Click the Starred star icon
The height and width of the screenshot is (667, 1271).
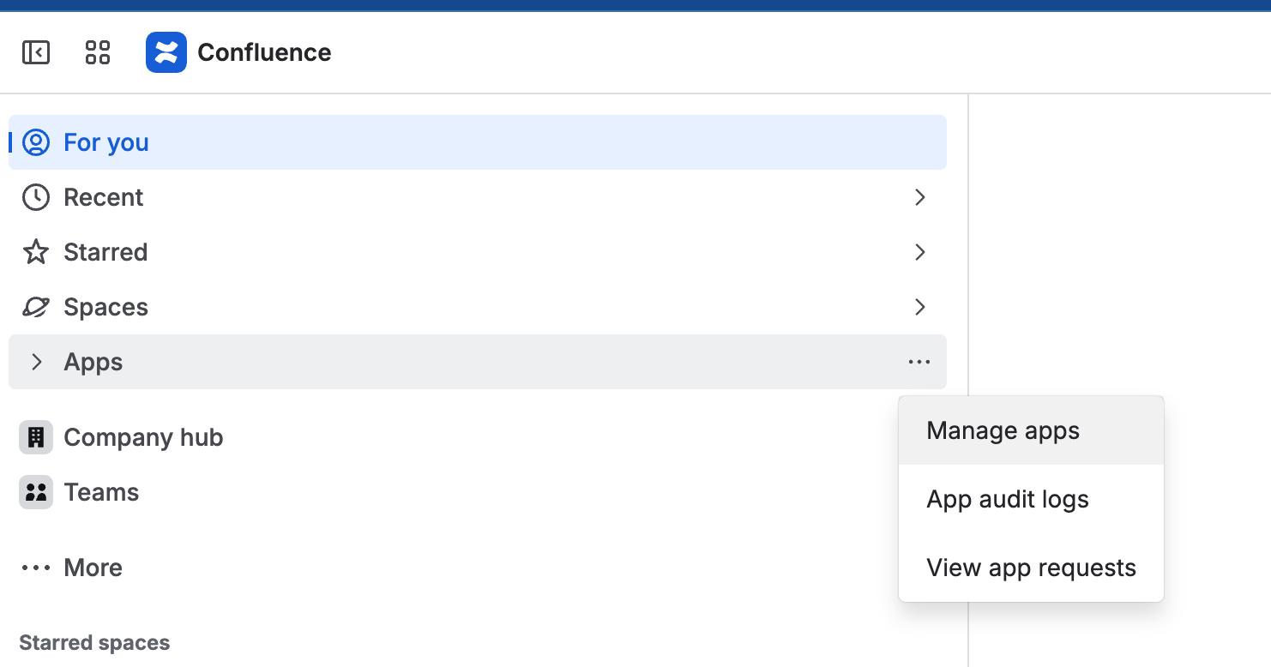pos(36,252)
